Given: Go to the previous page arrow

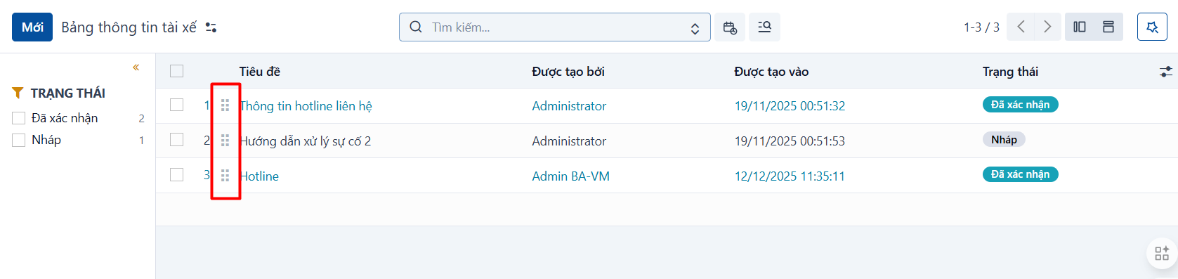Looking at the screenshot, I should [1021, 27].
